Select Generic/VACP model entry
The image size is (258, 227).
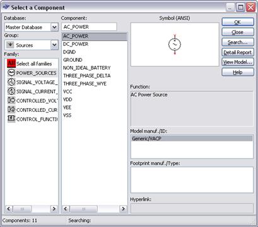(x=192, y=138)
